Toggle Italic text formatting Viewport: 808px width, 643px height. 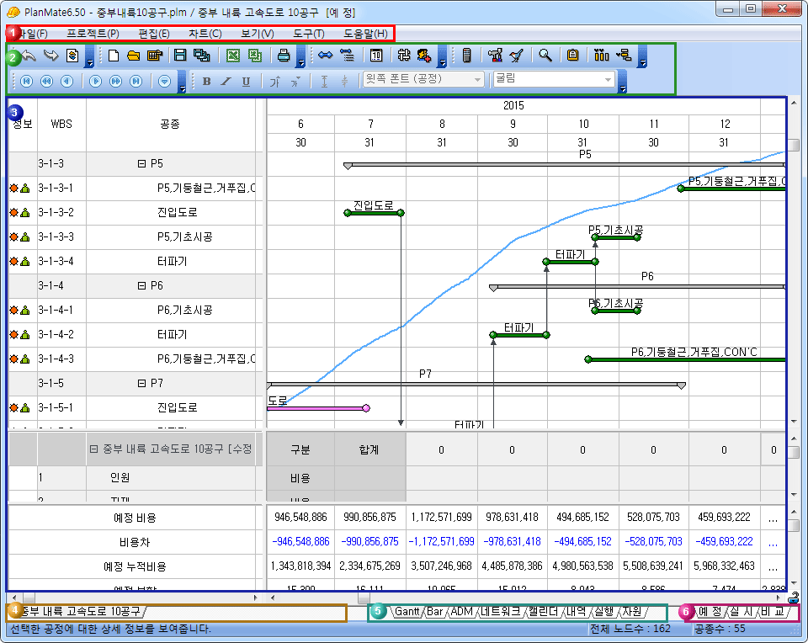click(226, 81)
